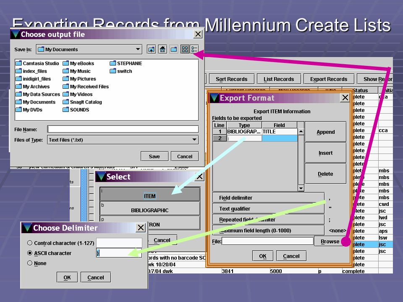
Task: Click Cancel in Select dialog
Action: click(x=162, y=240)
